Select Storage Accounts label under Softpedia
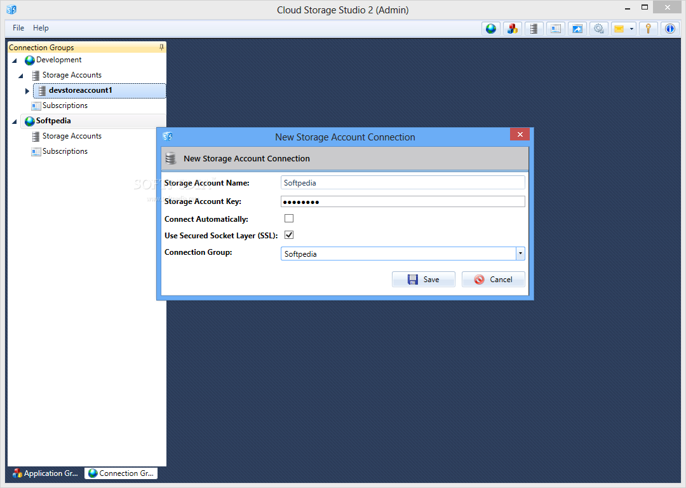 point(72,136)
